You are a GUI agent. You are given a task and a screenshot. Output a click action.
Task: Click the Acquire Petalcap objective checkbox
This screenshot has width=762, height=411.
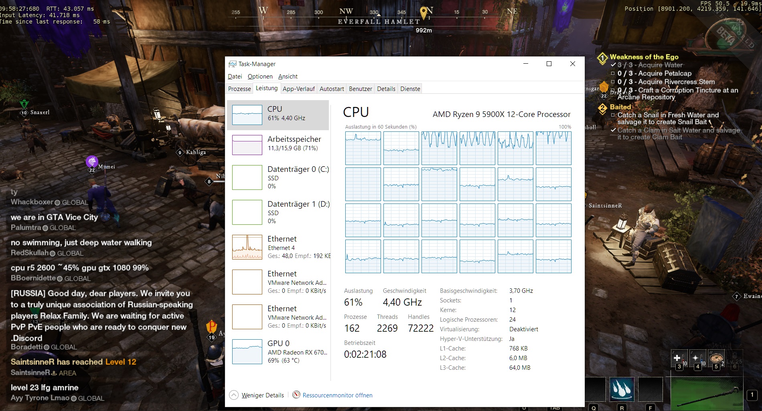click(x=613, y=73)
